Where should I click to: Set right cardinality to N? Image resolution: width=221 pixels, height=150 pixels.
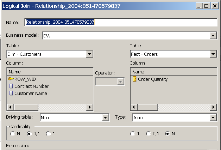(168, 134)
